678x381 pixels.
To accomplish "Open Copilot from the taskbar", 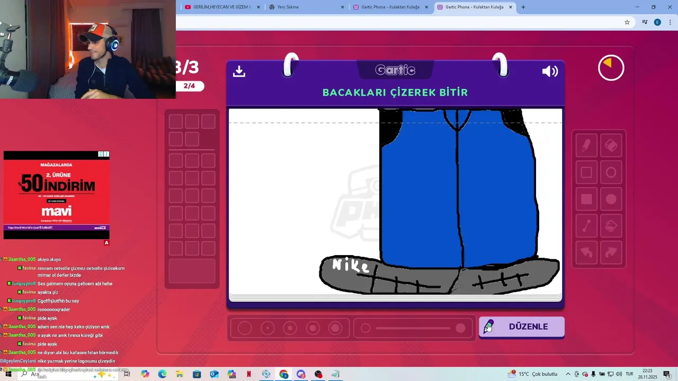I will point(145,374).
